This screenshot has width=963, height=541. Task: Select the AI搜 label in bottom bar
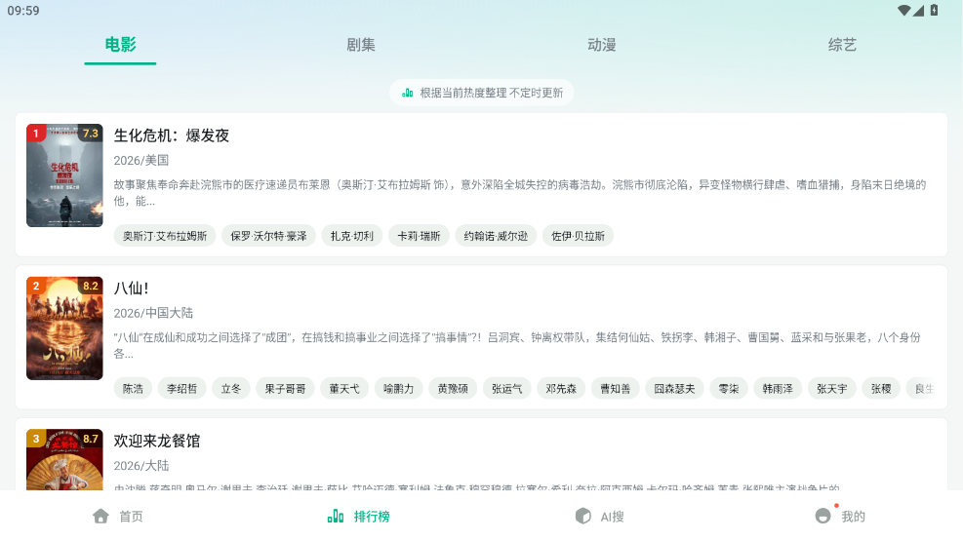coord(613,517)
